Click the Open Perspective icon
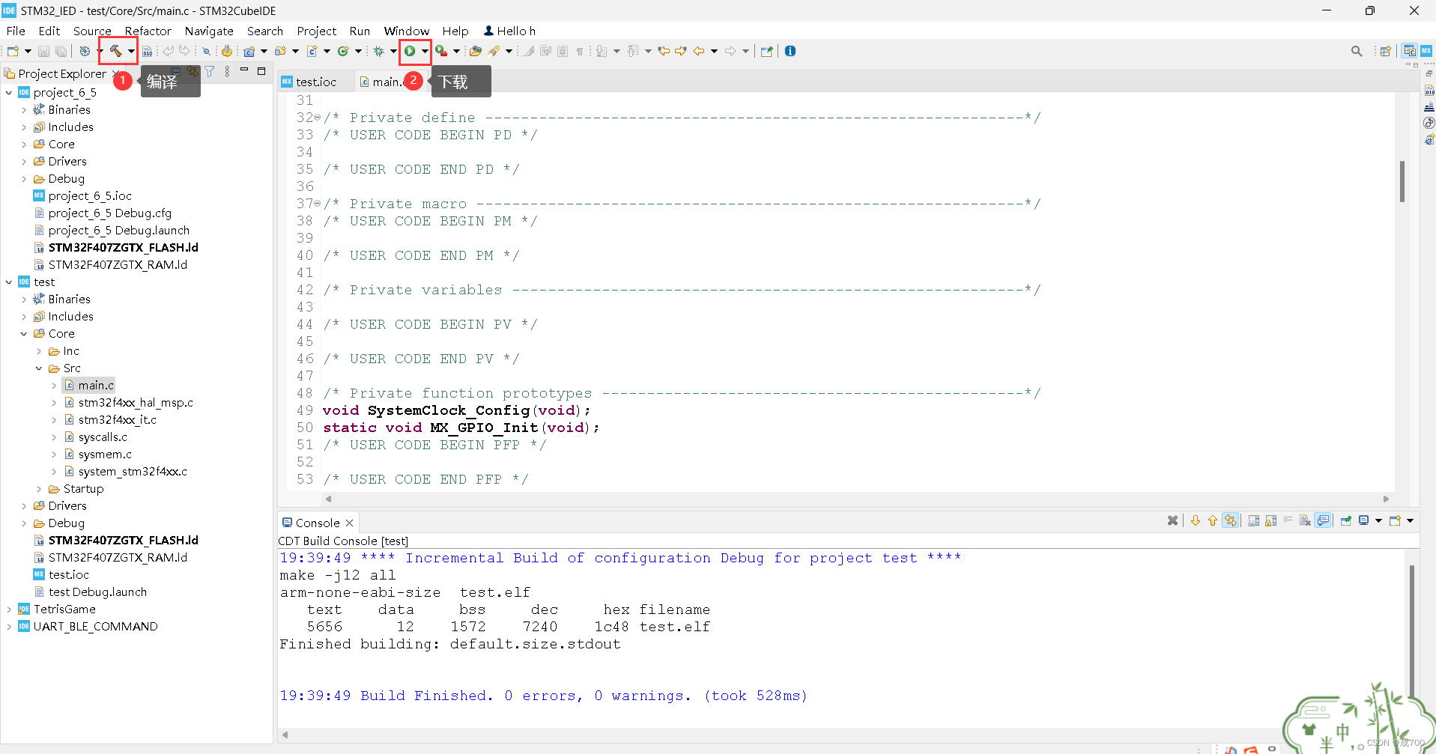Viewport: 1436px width, 754px height. pos(1385,51)
